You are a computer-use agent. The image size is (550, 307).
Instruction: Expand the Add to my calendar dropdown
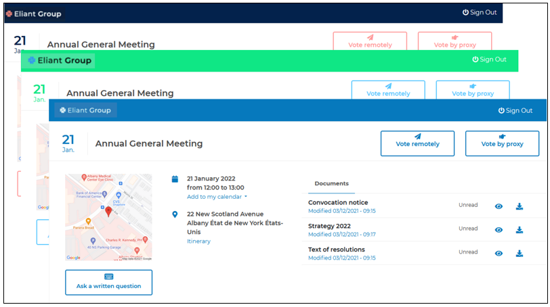click(217, 197)
